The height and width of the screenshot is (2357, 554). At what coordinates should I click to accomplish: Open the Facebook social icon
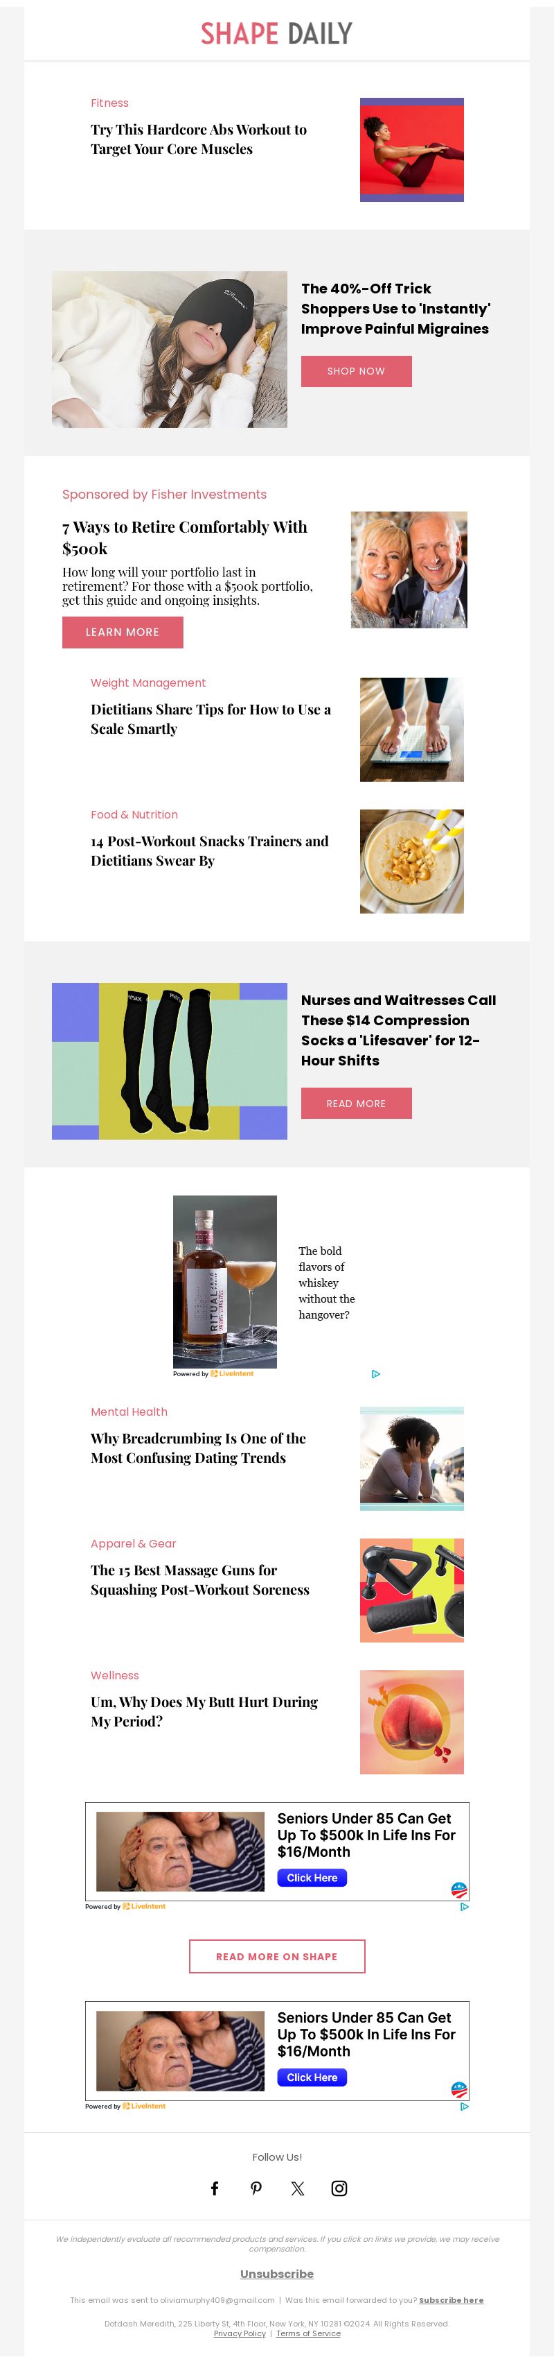215,2188
